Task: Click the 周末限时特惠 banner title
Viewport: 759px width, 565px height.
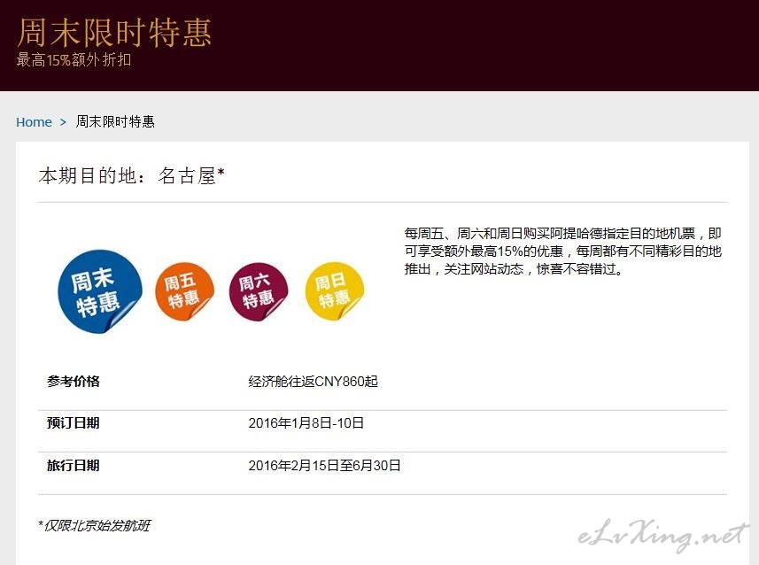Action: (114, 33)
